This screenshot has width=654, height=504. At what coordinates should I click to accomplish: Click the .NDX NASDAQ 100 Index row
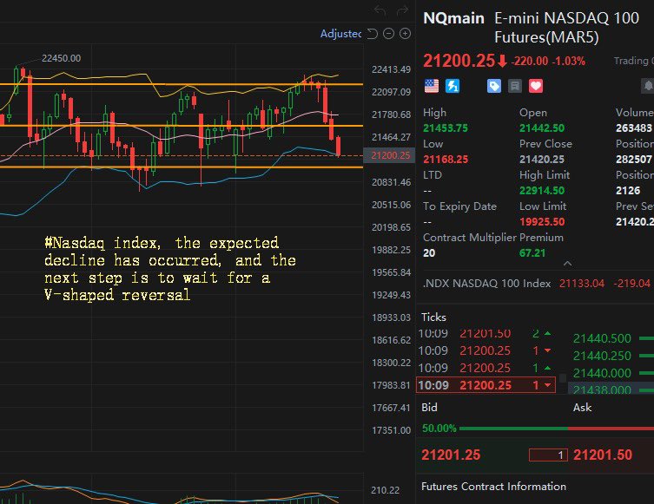536,284
